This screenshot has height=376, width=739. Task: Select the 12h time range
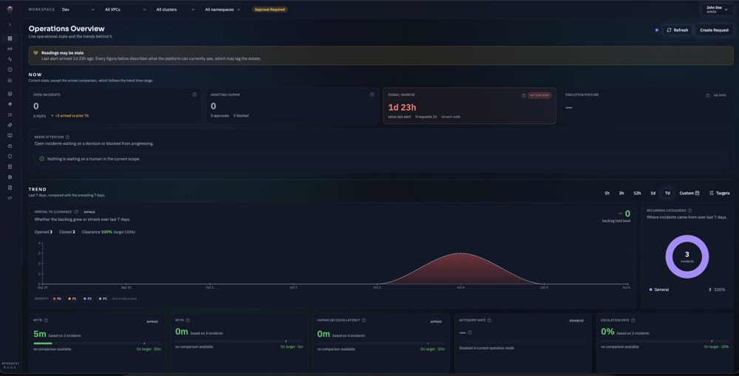[x=637, y=194]
